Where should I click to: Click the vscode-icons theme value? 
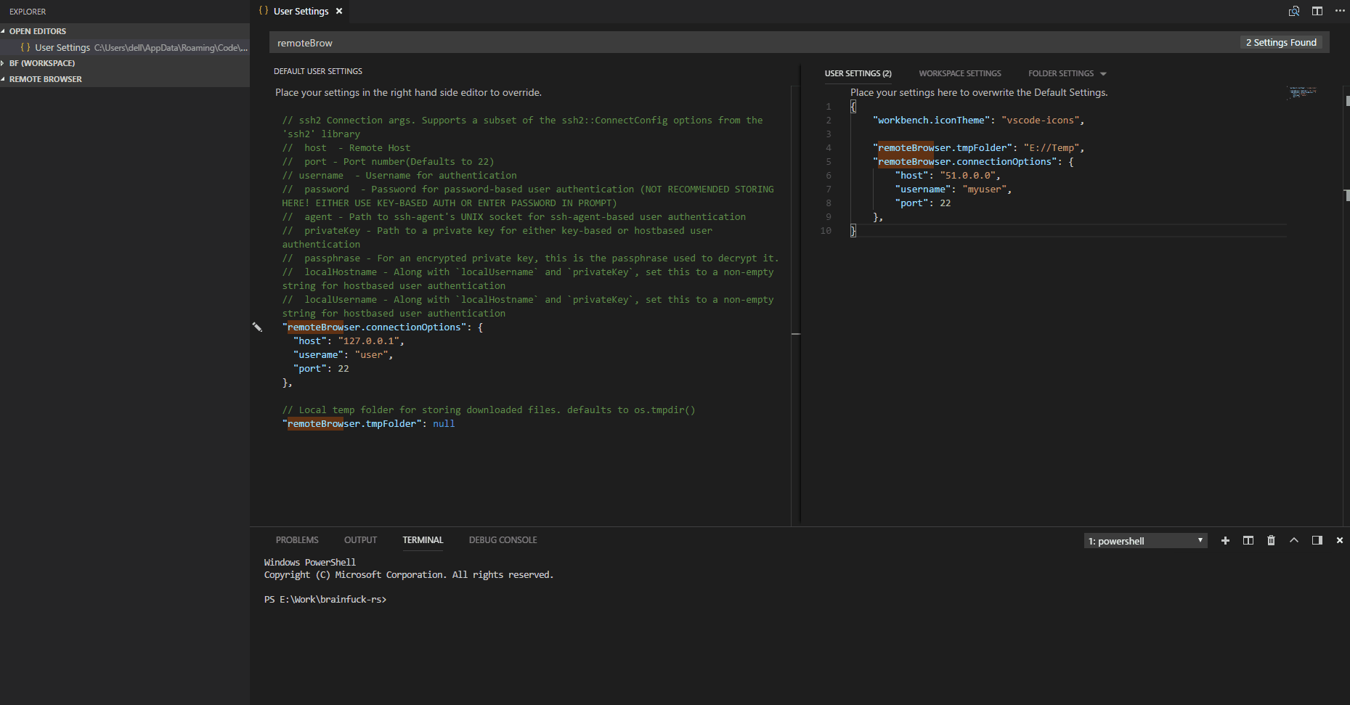[1040, 120]
